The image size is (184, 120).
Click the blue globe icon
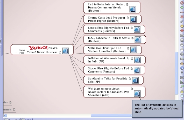tap(182, 68)
